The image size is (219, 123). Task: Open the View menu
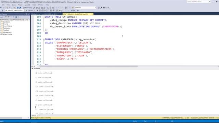tap(8, 5)
